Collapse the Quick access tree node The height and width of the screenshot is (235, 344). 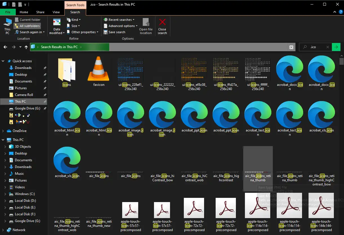pos(3,61)
